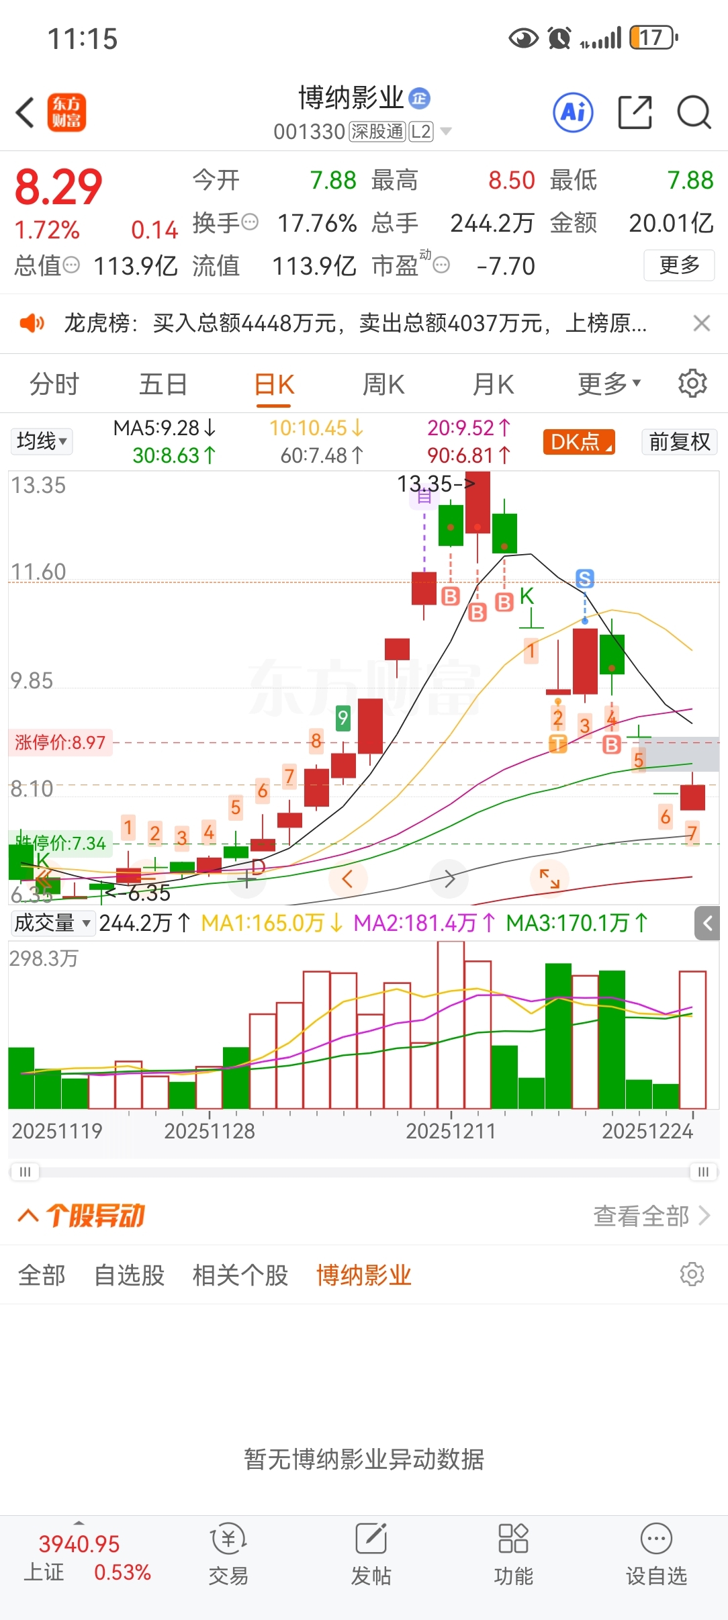Open the 龙虎榜 news headline
This screenshot has height=1620, width=728.
click(x=355, y=324)
